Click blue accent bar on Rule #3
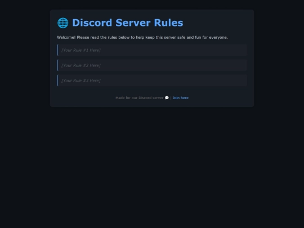This screenshot has width=304, height=228. (x=57, y=81)
